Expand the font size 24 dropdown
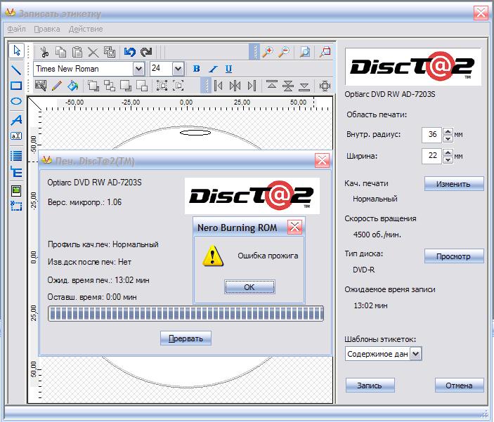 coord(177,69)
